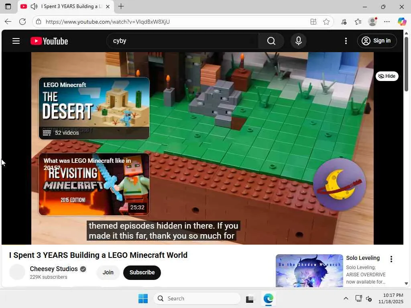Open the Copilot sidebar icon

pyautogui.click(x=402, y=22)
